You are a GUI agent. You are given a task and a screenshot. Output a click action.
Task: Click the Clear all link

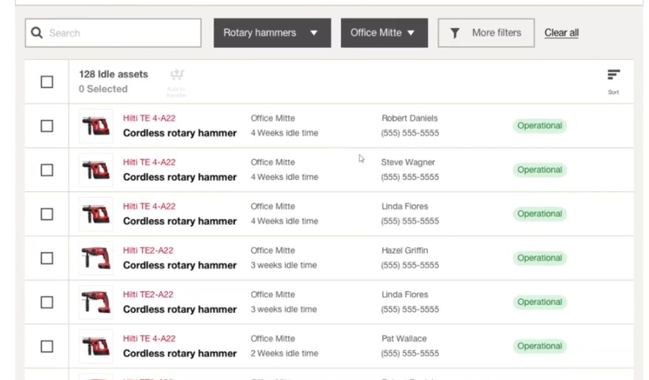[x=561, y=32]
